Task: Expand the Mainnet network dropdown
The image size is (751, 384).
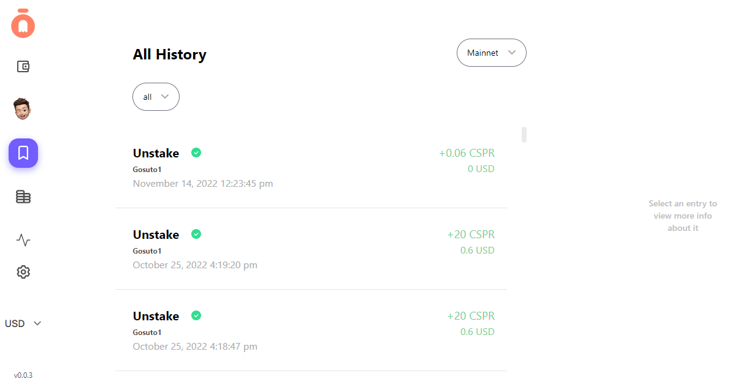Action: [491, 53]
